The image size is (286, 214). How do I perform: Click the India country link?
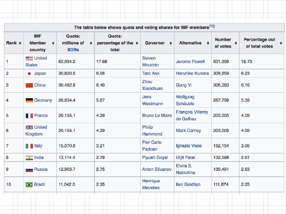(39, 157)
